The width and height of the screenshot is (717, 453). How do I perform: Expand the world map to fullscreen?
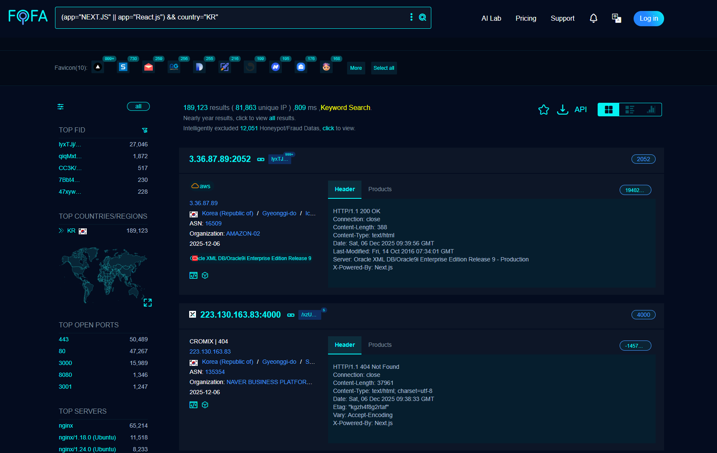tap(148, 302)
